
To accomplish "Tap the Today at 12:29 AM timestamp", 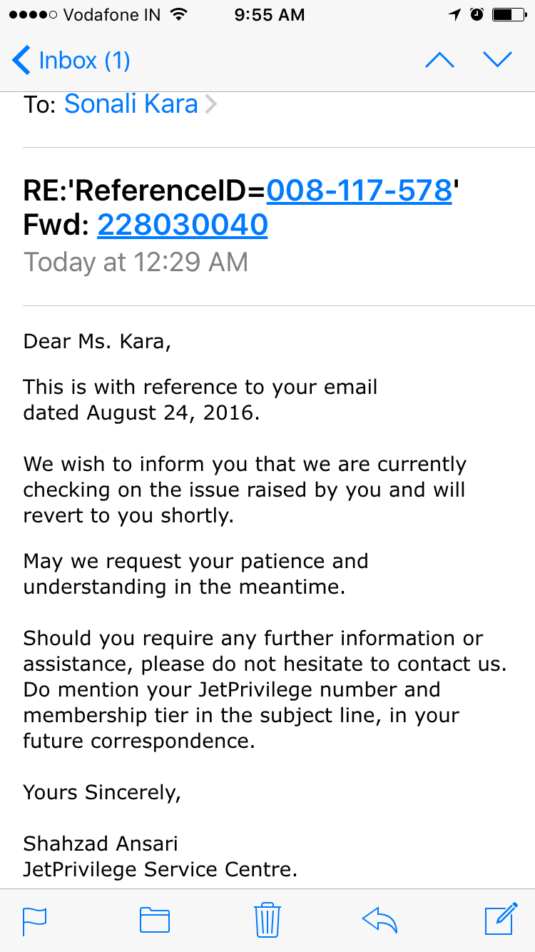I will 136,262.
